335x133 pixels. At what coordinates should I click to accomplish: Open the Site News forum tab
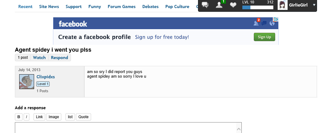49,6
